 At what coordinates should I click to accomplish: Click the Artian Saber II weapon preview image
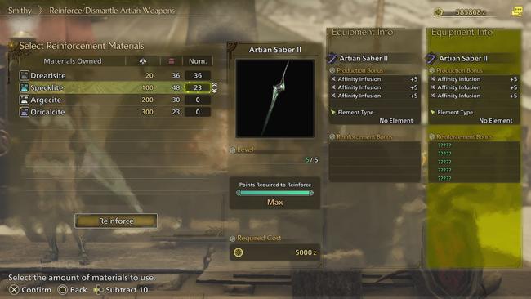[275, 99]
